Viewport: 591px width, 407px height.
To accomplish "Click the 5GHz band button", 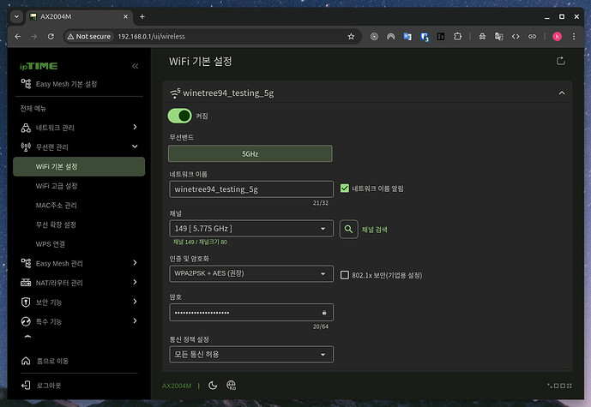I will 250,153.
